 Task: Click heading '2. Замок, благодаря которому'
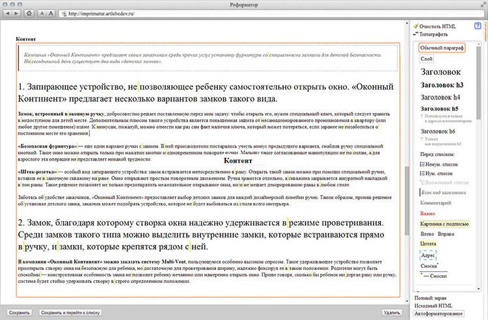point(201,235)
